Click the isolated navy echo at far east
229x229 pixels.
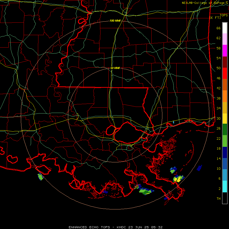point(199,168)
